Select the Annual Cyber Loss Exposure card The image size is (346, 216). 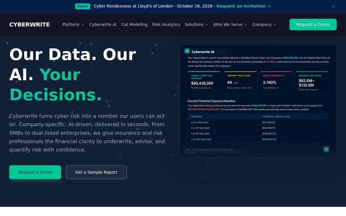[204, 82]
